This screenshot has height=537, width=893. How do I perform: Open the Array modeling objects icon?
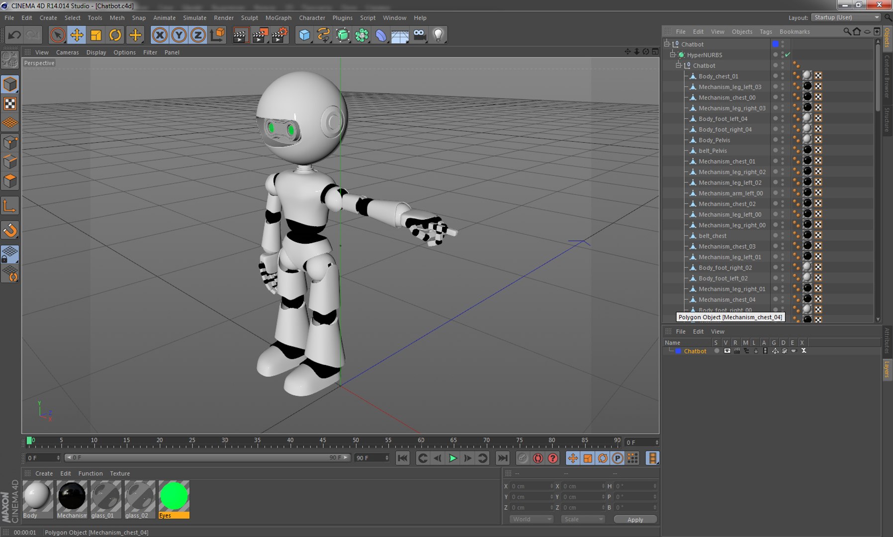(x=362, y=35)
